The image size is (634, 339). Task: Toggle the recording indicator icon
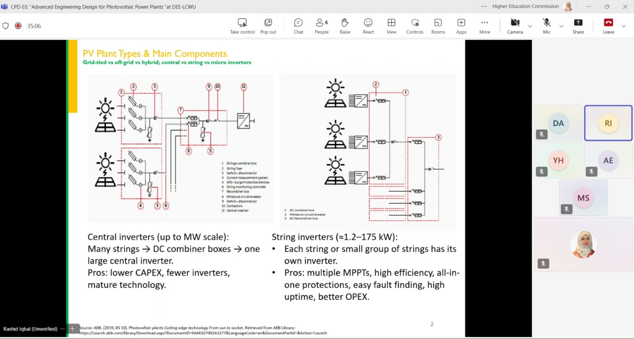click(18, 26)
